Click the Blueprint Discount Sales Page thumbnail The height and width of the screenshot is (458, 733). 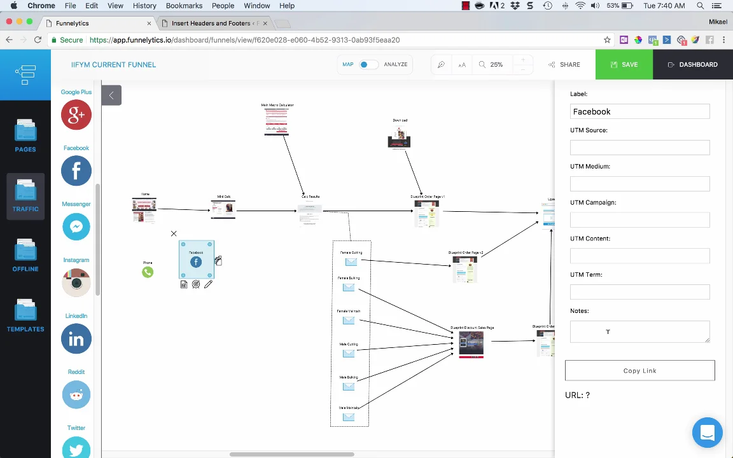click(x=471, y=345)
